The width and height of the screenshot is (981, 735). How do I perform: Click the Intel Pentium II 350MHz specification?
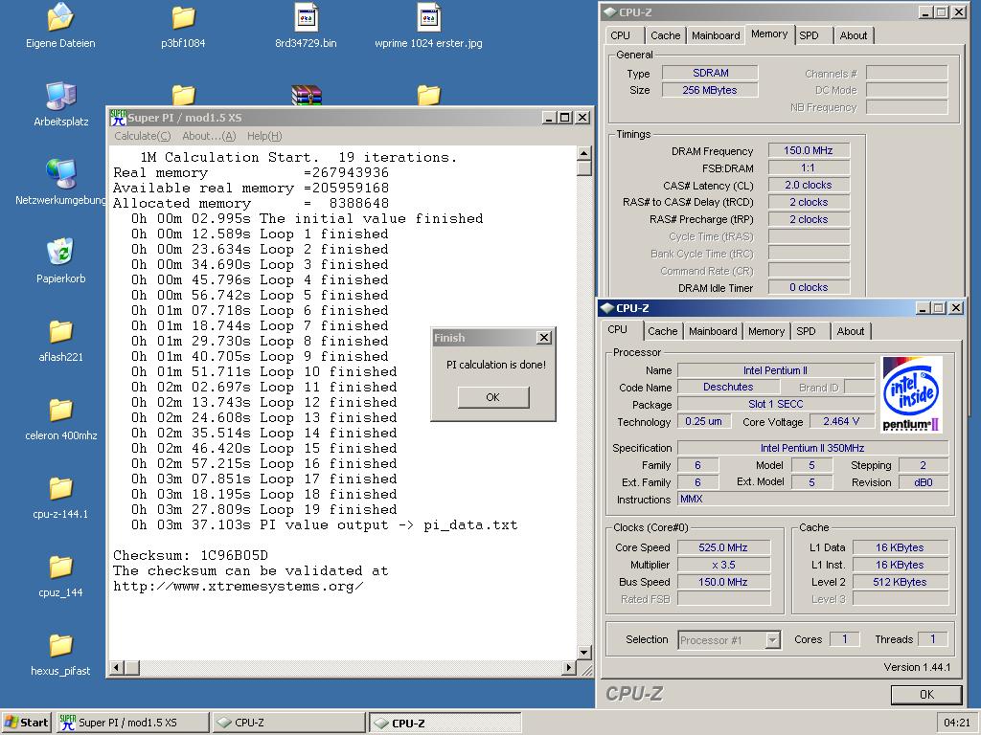[812, 448]
